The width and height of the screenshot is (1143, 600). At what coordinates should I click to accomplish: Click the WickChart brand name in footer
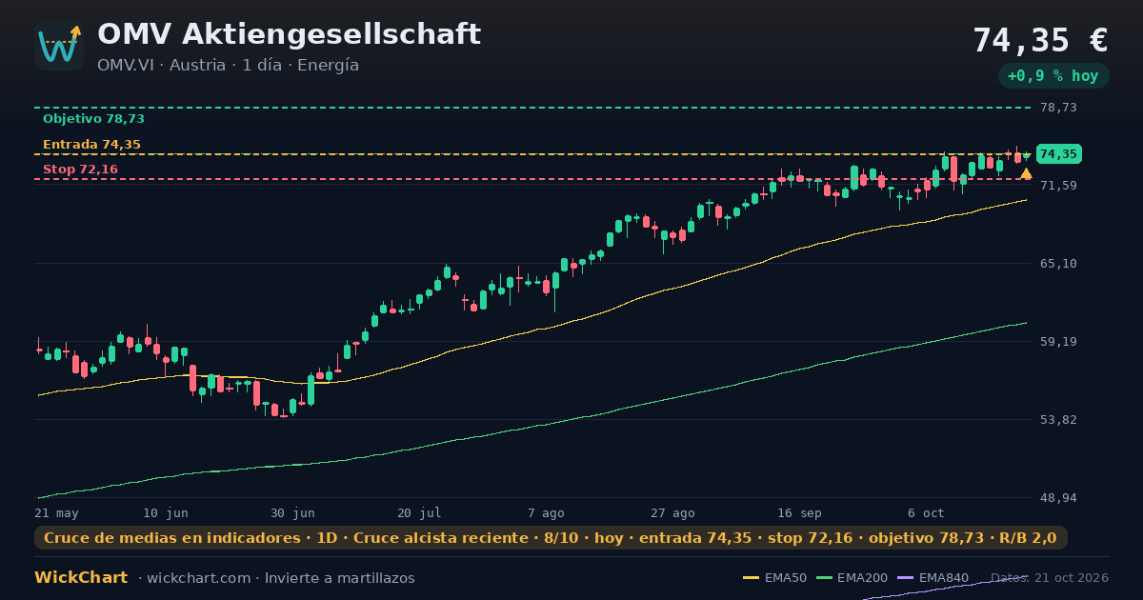coord(81,578)
